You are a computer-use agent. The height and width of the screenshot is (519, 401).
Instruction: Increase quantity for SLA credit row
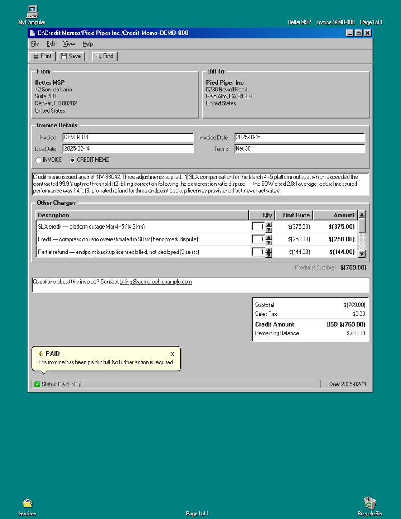point(269,225)
